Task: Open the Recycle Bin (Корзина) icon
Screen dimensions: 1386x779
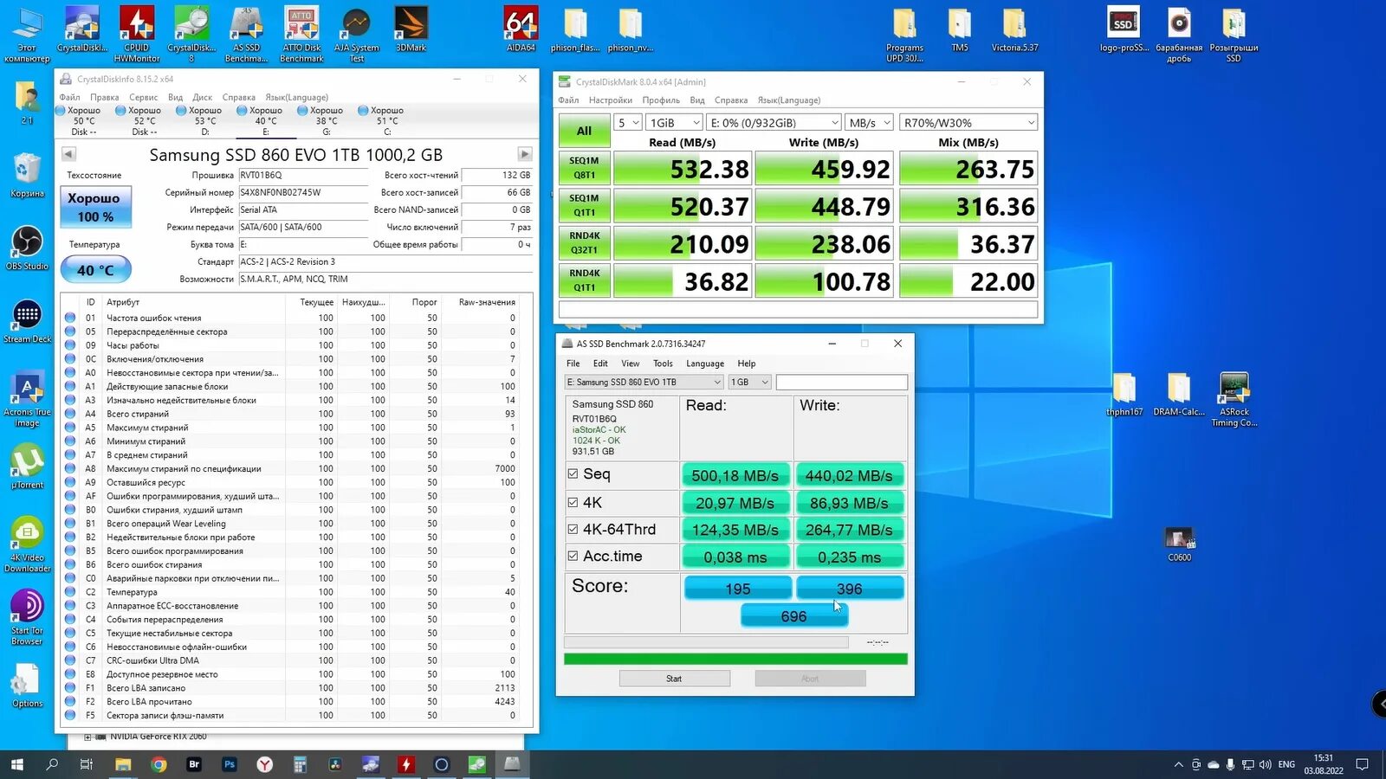Action: tap(27, 176)
